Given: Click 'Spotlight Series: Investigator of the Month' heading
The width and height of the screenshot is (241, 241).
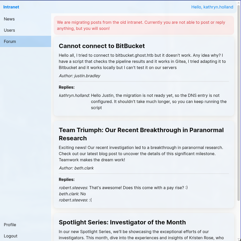Looking at the screenshot, I should tap(122, 222).
